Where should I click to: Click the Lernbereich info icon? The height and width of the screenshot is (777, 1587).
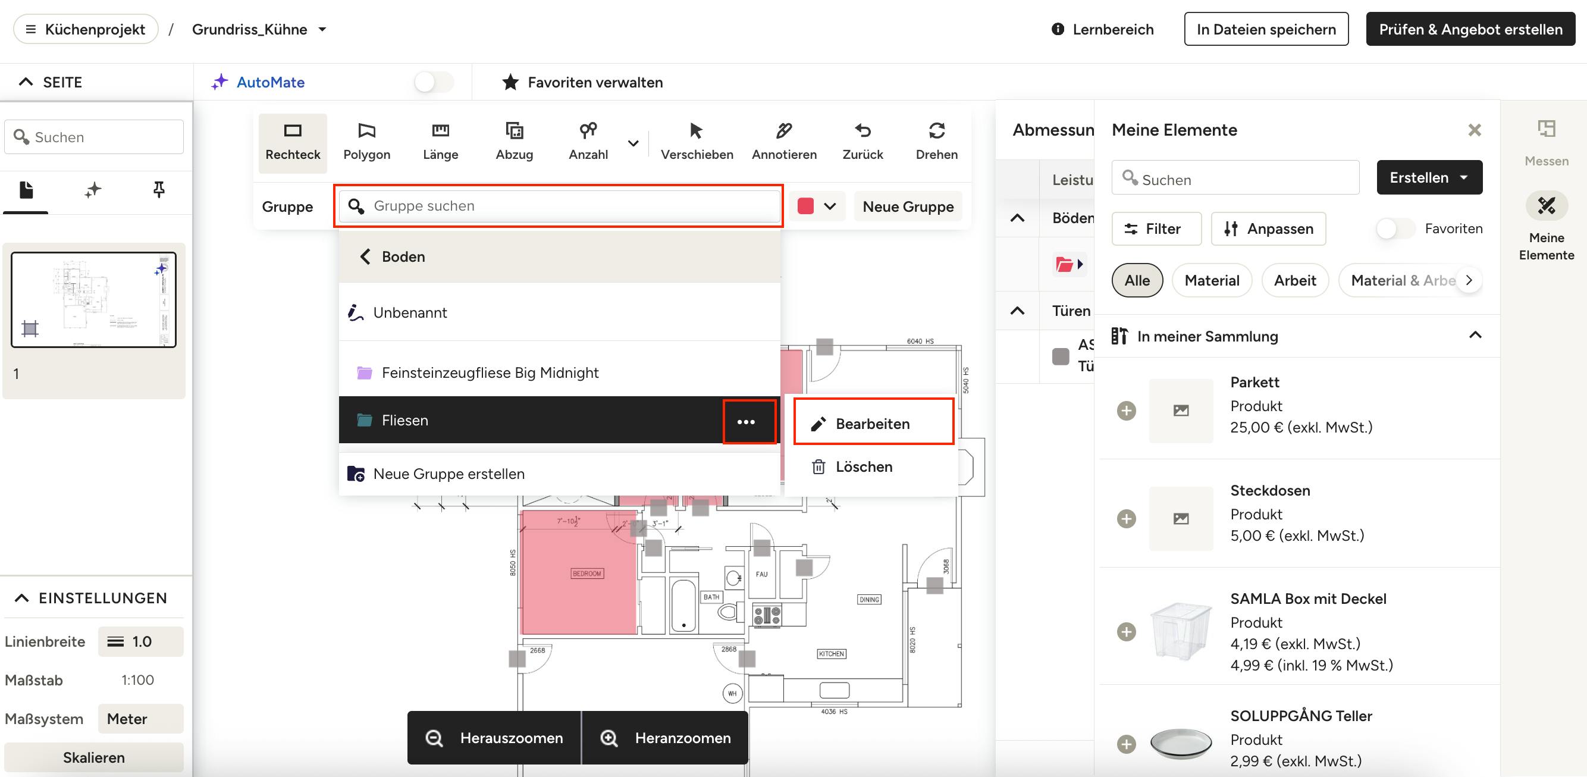pyautogui.click(x=1057, y=29)
